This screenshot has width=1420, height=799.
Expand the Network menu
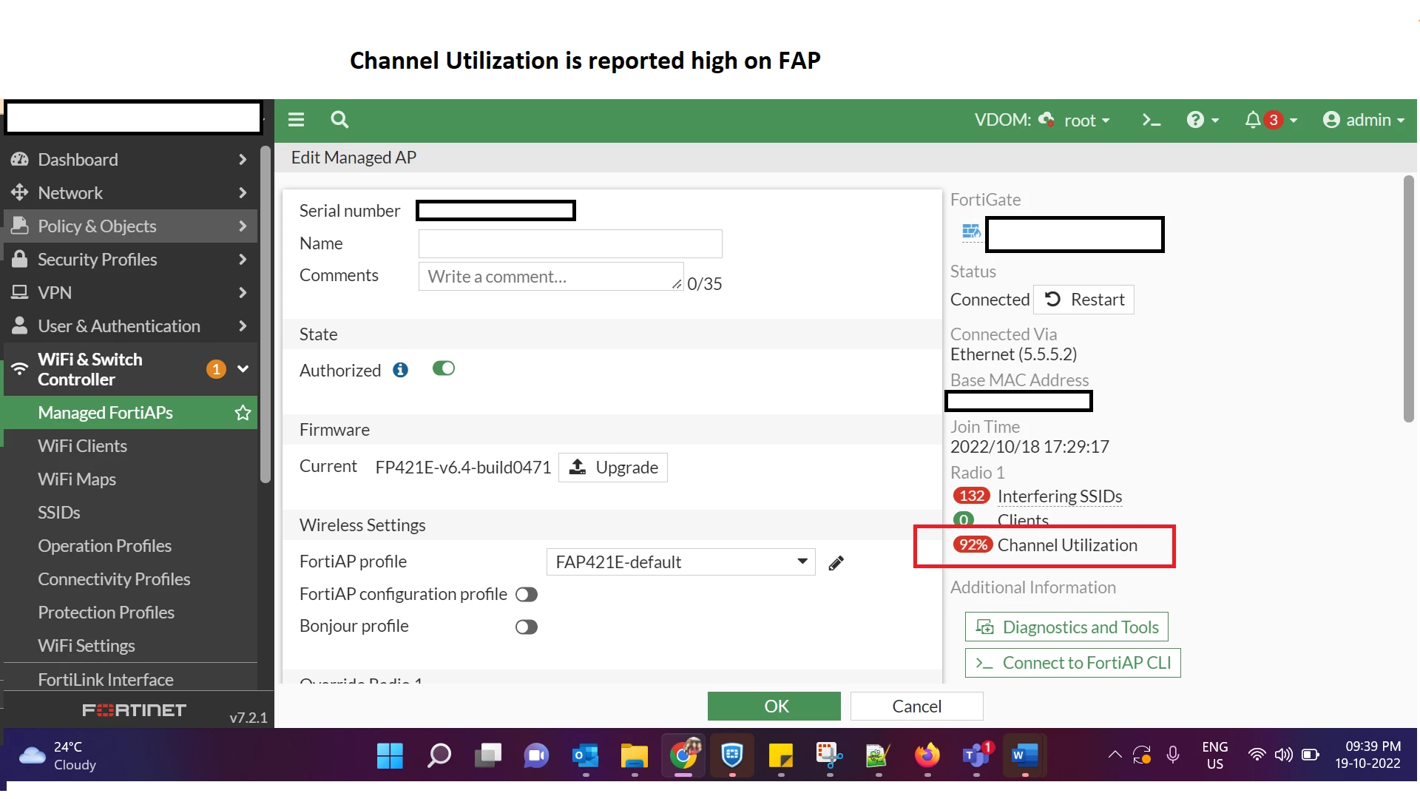pyautogui.click(x=130, y=193)
